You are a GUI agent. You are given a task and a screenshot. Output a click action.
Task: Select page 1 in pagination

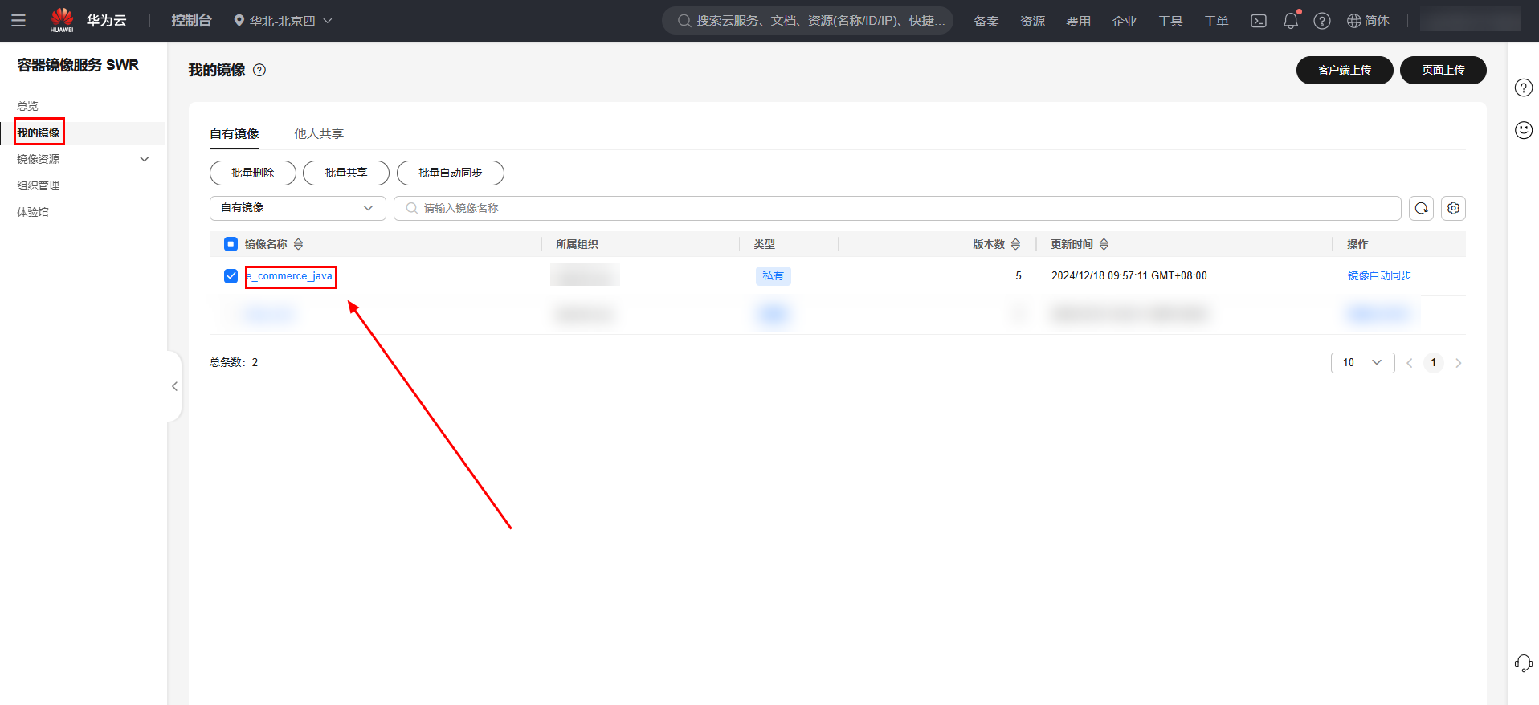(x=1434, y=363)
